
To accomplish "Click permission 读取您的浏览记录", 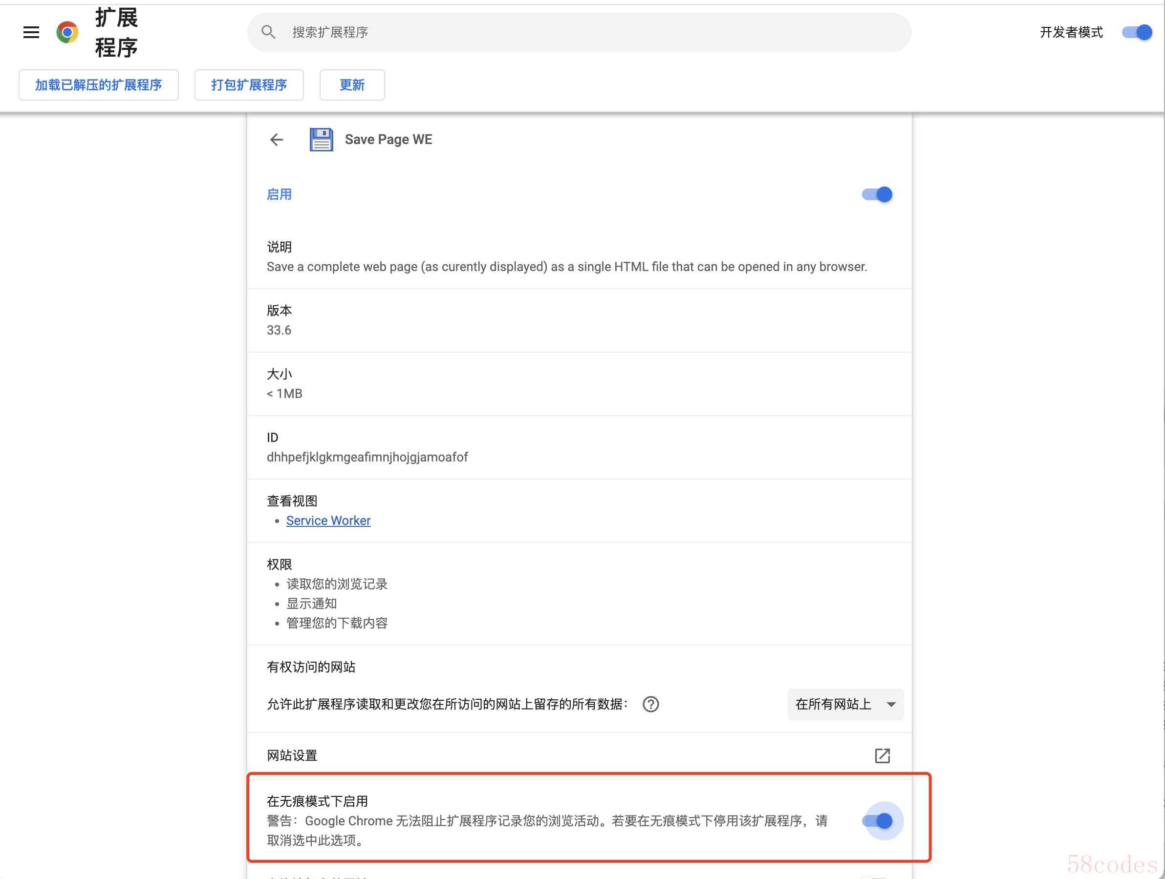I will click(x=337, y=584).
